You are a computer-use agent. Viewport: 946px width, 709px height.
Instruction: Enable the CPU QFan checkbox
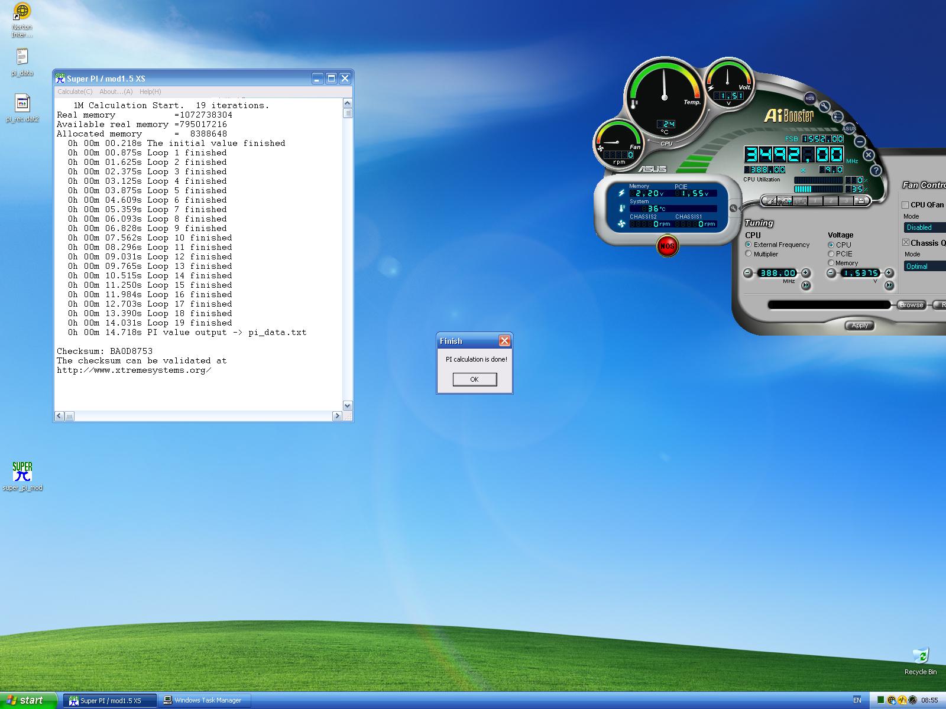[x=905, y=205]
